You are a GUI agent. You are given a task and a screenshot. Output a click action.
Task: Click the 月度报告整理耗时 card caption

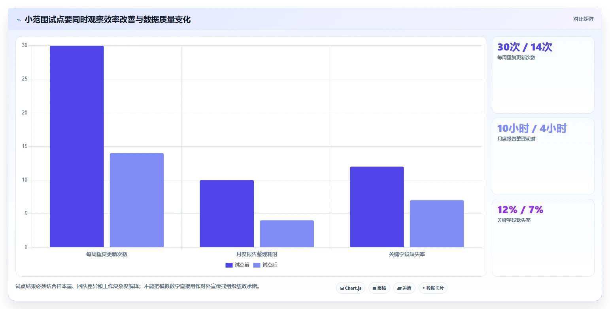click(x=516, y=139)
